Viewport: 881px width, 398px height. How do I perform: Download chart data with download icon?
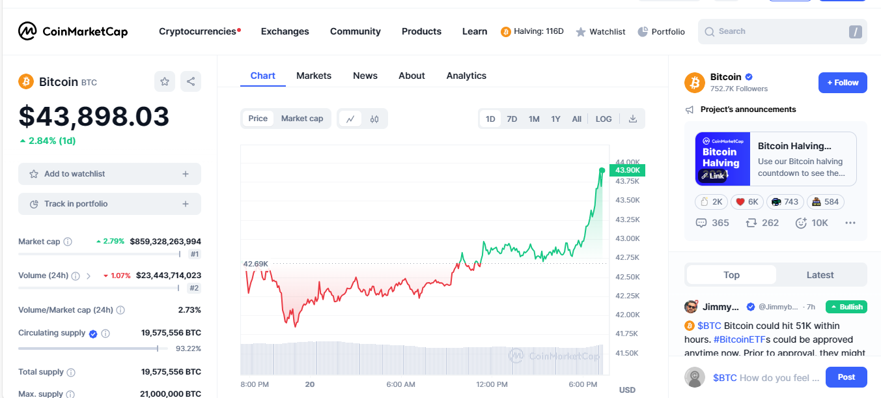pos(633,119)
